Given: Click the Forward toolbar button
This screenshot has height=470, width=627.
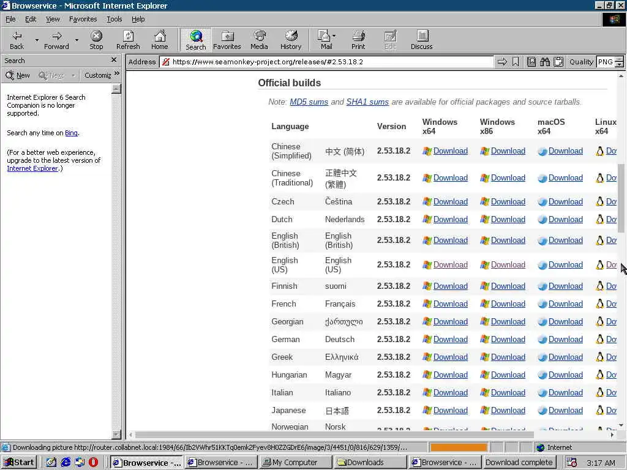Looking at the screenshot, I should point(56,40).
